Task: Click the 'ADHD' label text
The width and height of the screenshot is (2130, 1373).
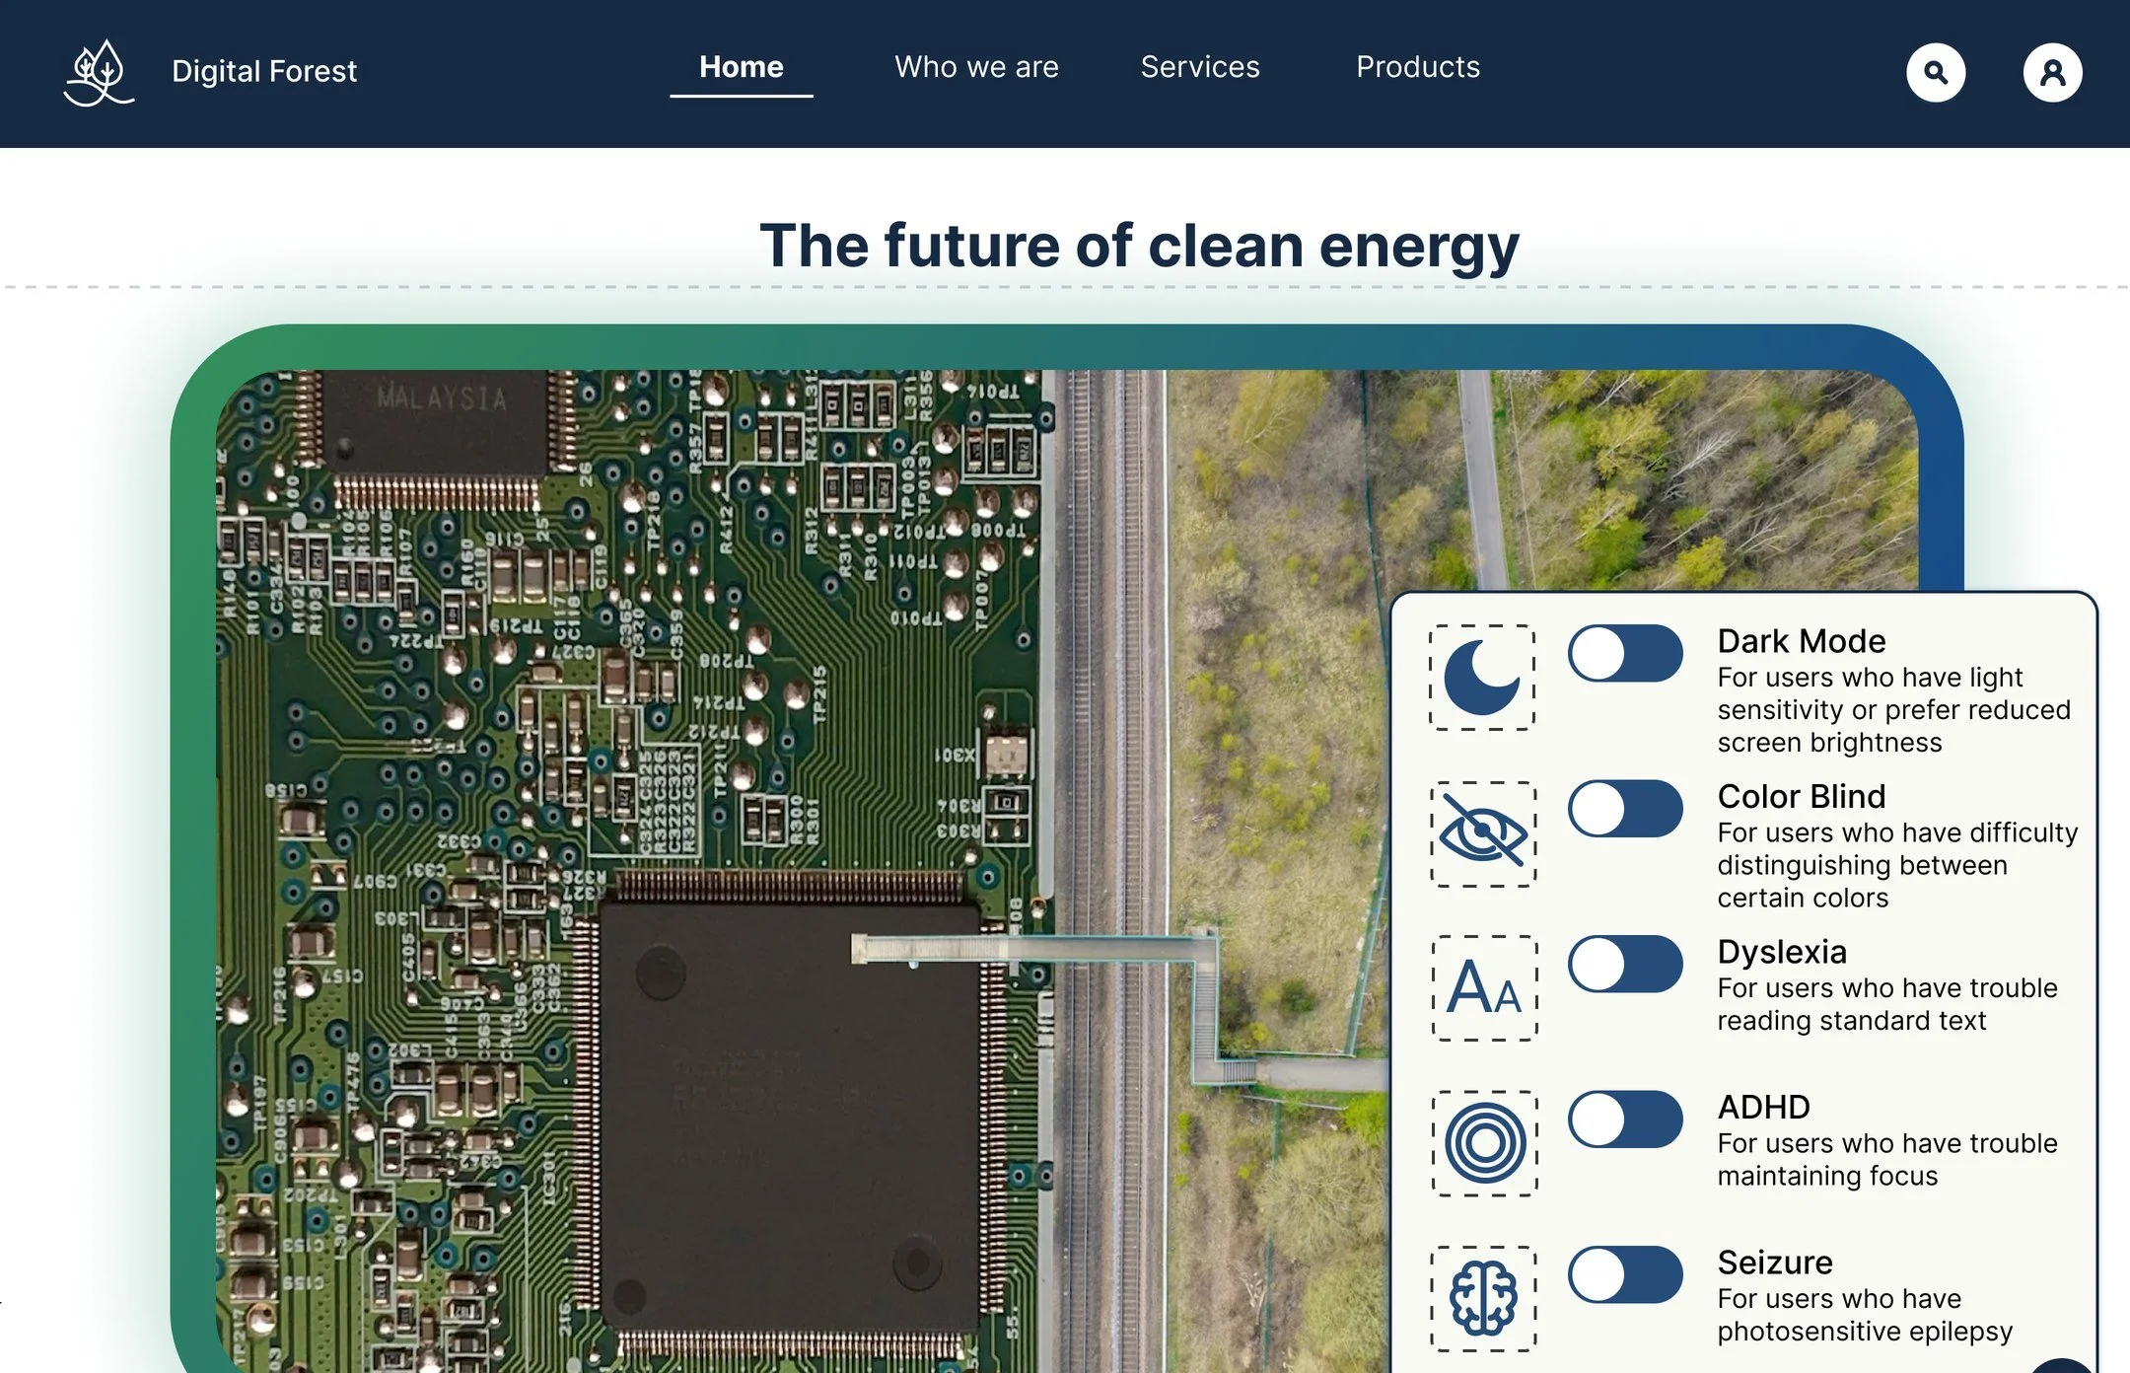Action: [x=1763, y=1107]
